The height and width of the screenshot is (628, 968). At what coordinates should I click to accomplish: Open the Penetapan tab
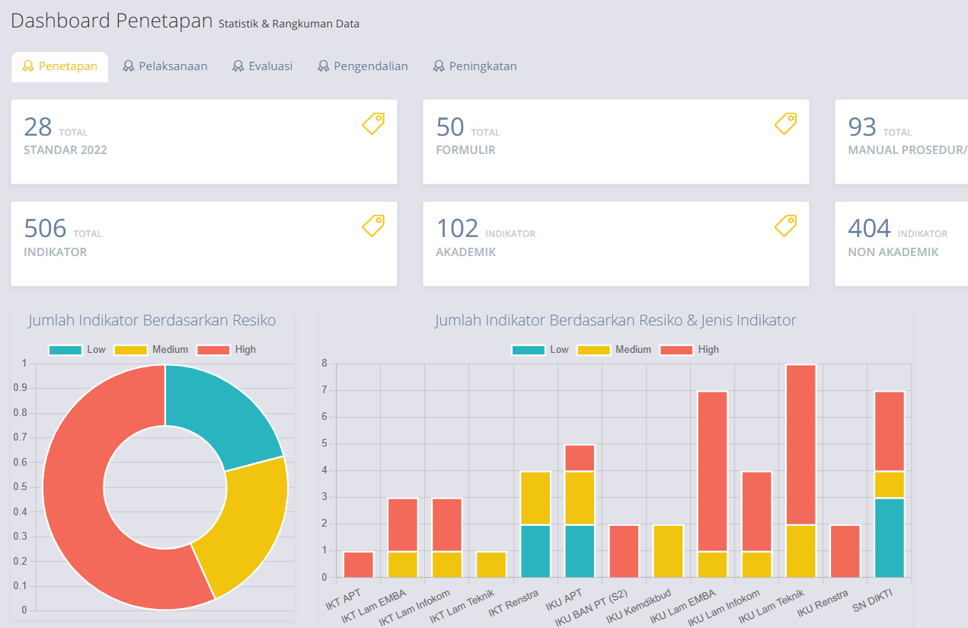point(60,66)
